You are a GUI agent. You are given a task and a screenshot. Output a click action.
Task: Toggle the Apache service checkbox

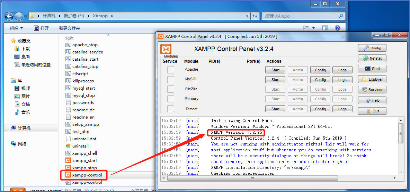click(170, 70)
